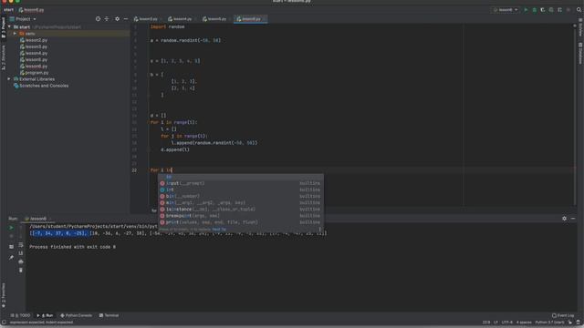Choose input(__prompt) completion suggestion

tap(241, 183)
